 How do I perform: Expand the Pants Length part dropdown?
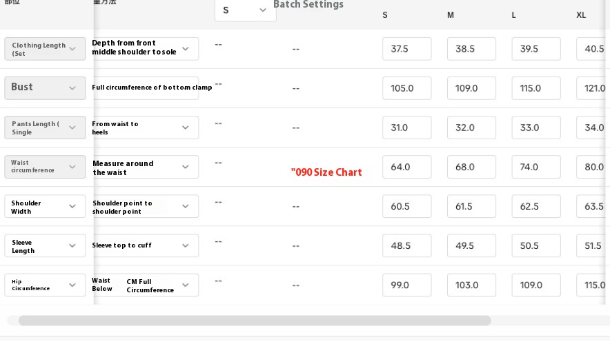(x=45, y=128)
